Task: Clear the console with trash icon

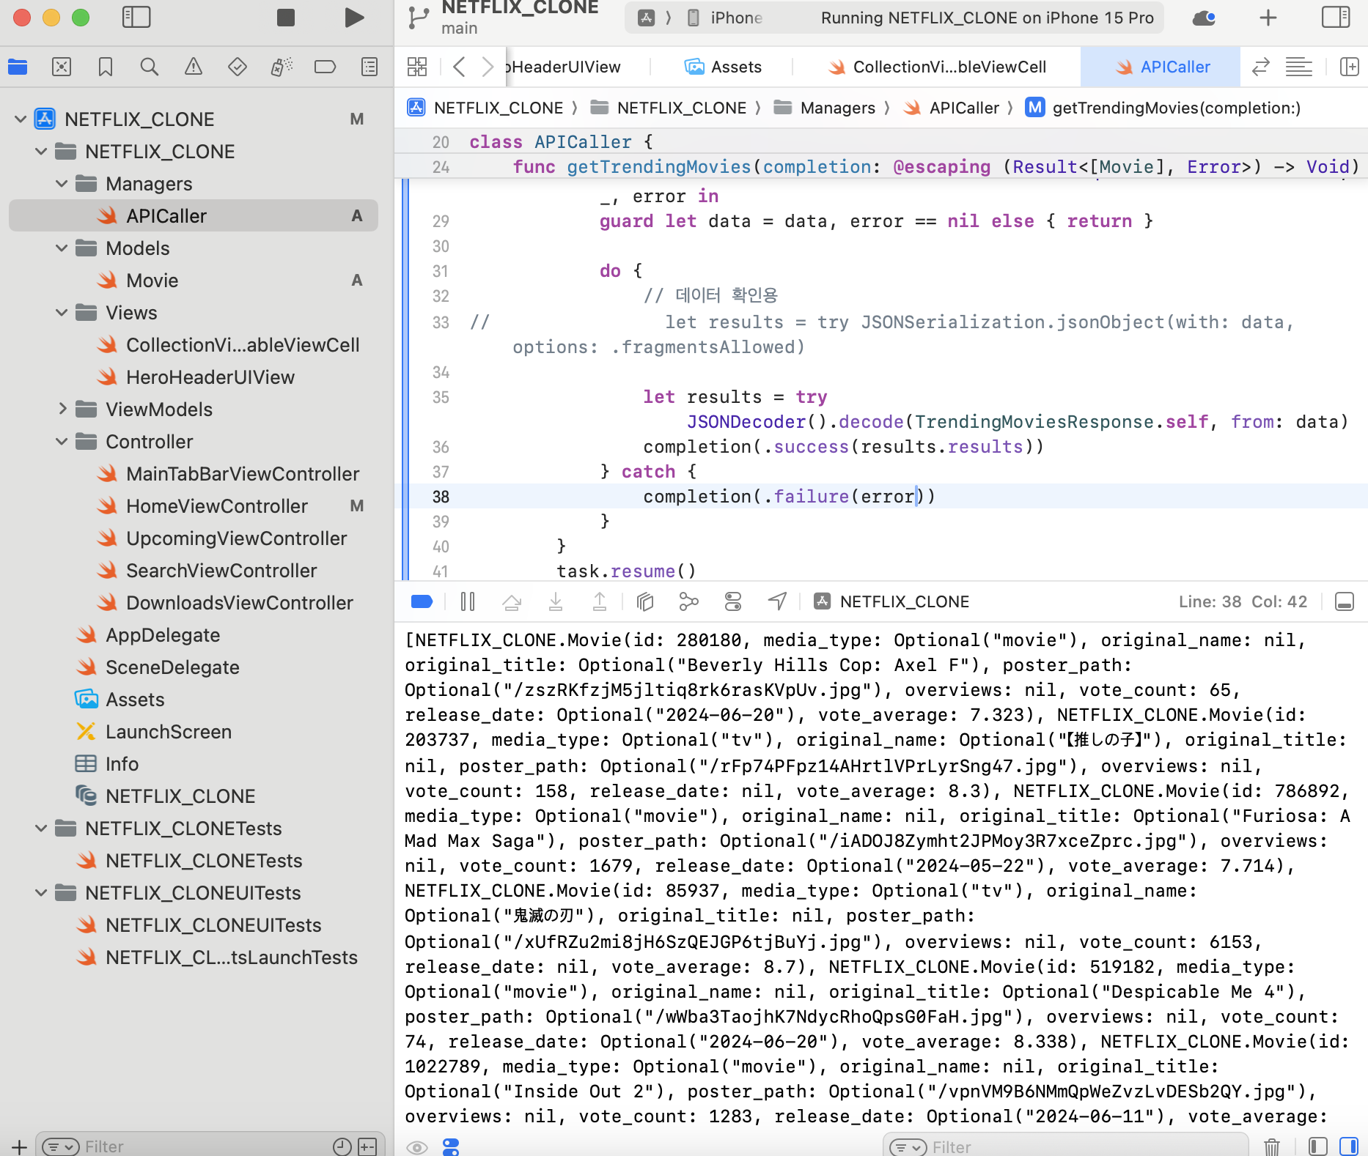Action: 1272,1146
